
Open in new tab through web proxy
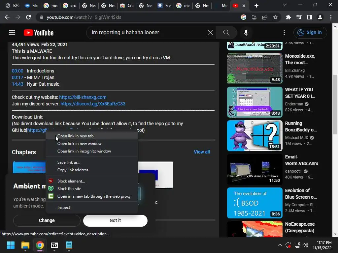(x=92, y=196)
